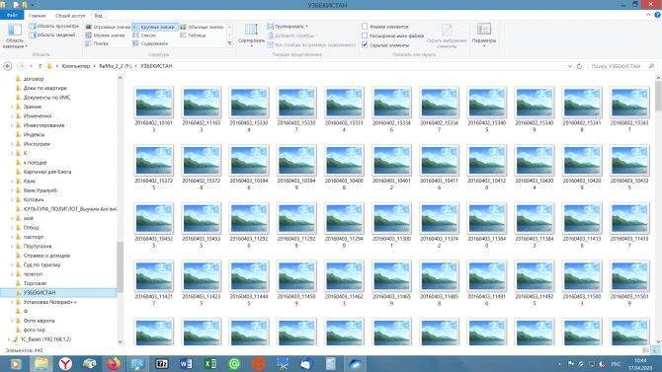Select the Картинки для блога folder
Viewport: 662px width, 372px height.
(46, 172)
